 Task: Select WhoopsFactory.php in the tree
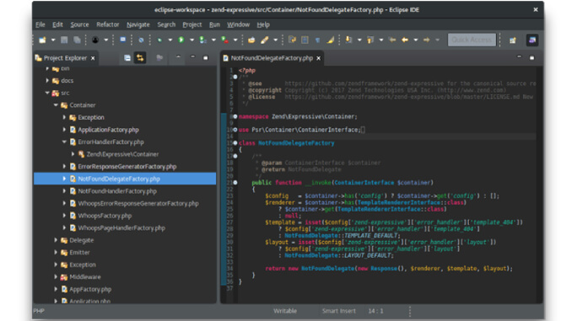(x=105, y=216)
